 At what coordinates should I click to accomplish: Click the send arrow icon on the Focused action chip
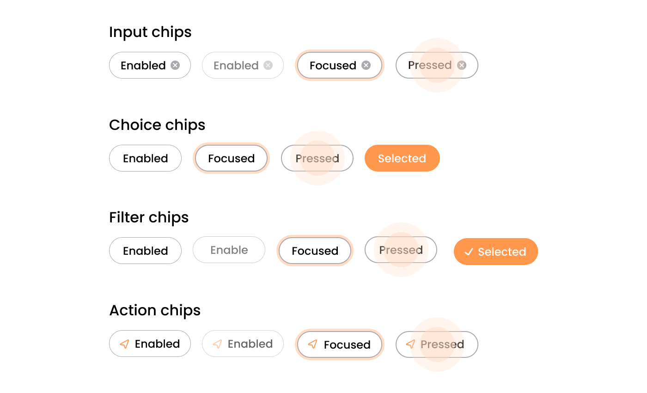pyautogui.click(x=313, y=344)
